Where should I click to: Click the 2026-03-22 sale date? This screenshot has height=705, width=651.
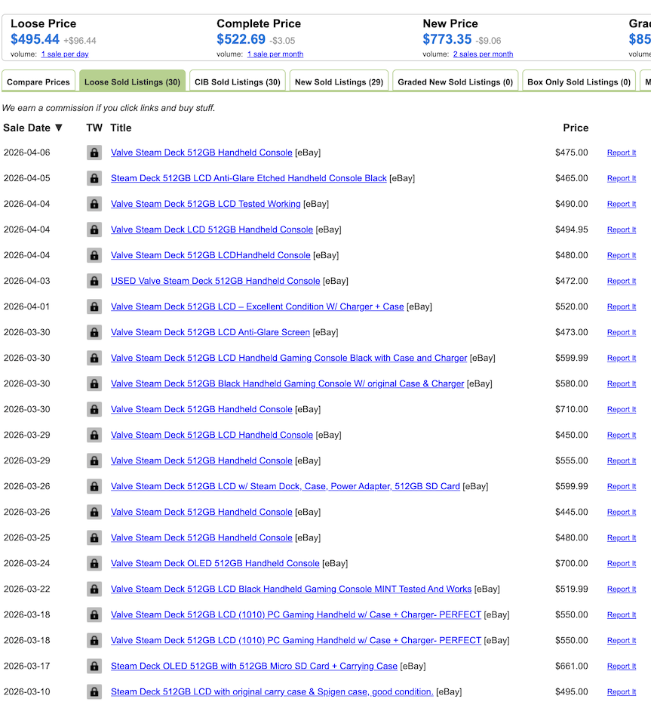tap(27, 589)
